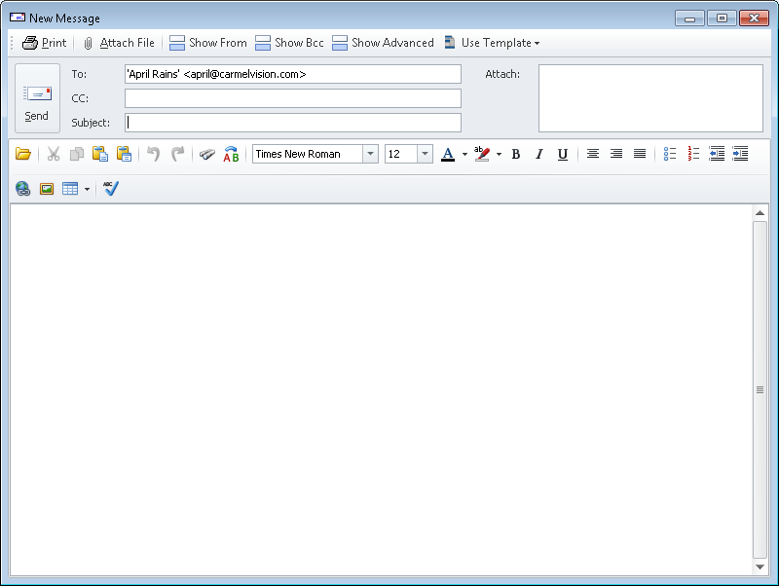779x586 pixels.
Task: Toggle bold formatting
Action: [x=516, y=154]
